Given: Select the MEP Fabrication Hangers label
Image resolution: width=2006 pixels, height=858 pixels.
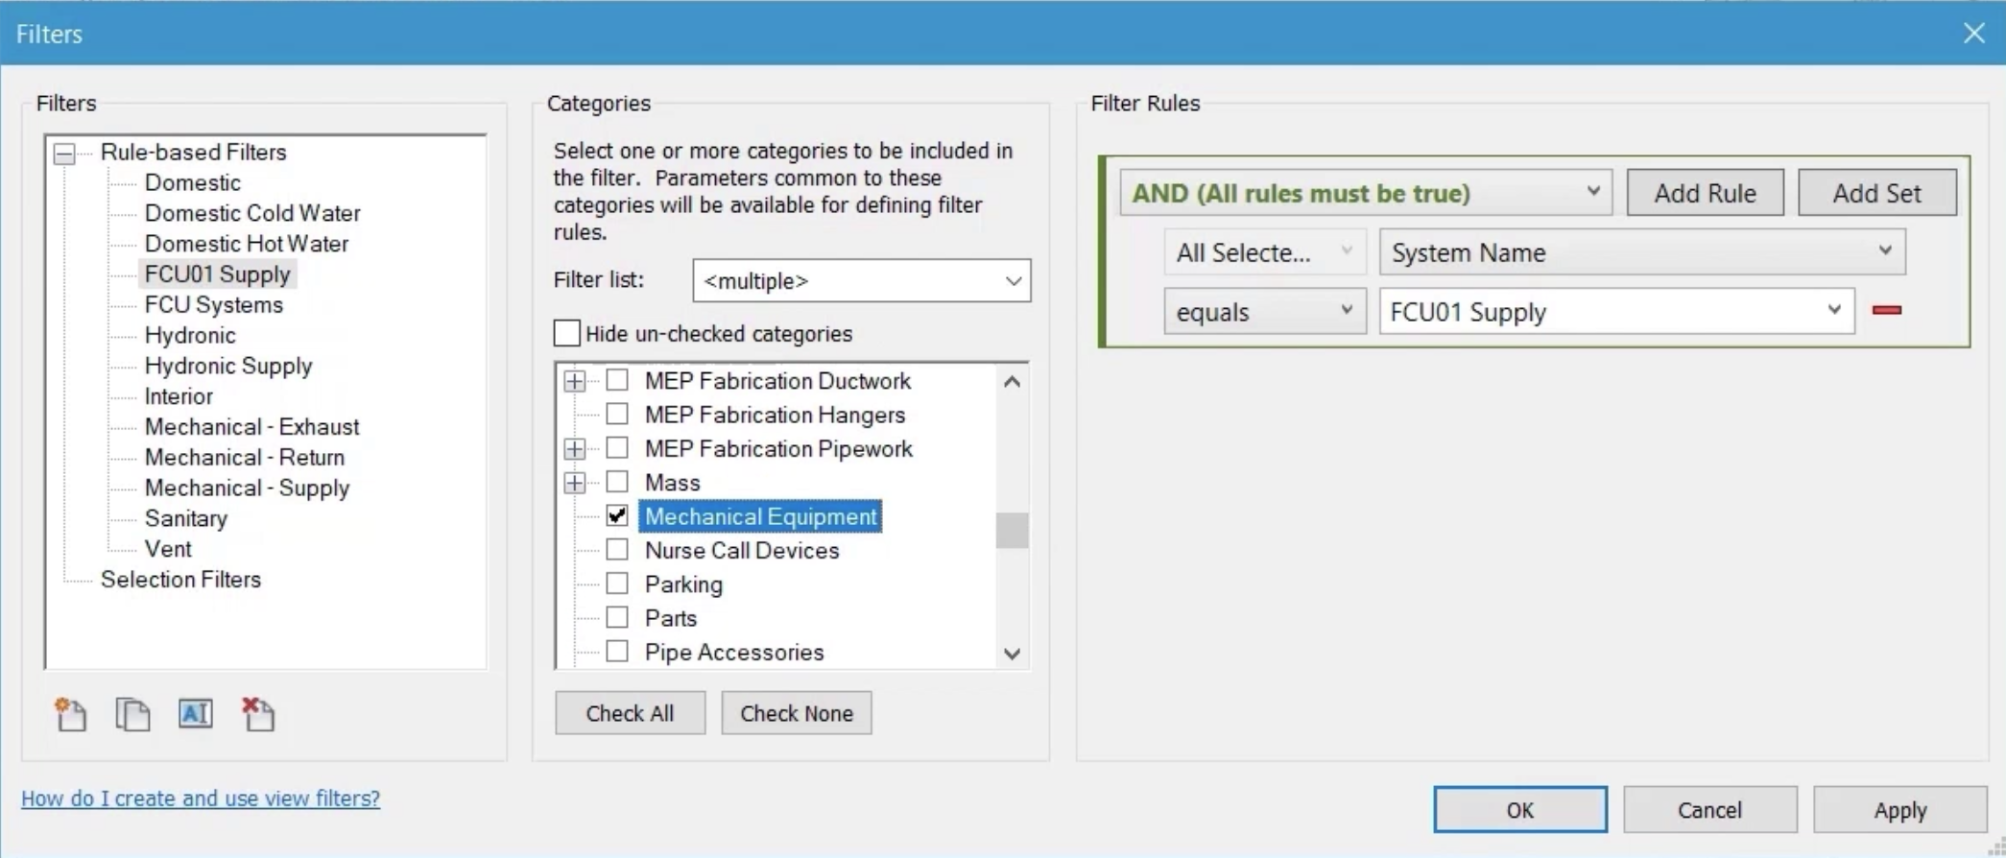Looking at the screenshot, I should (x=775, y=416).
